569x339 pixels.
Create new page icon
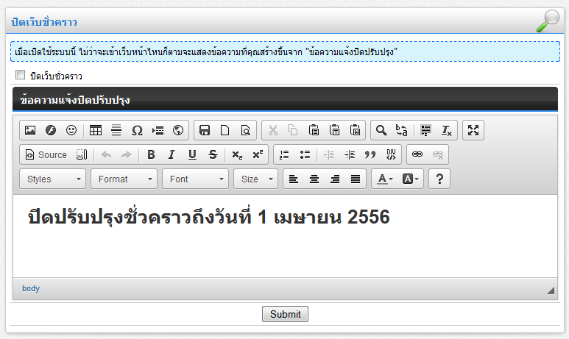point(225,130)
